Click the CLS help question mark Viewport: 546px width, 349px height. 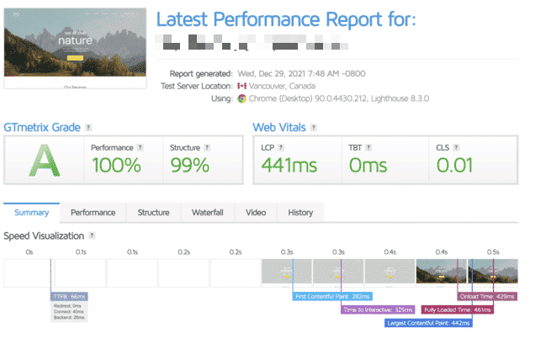tap(456, 147)
